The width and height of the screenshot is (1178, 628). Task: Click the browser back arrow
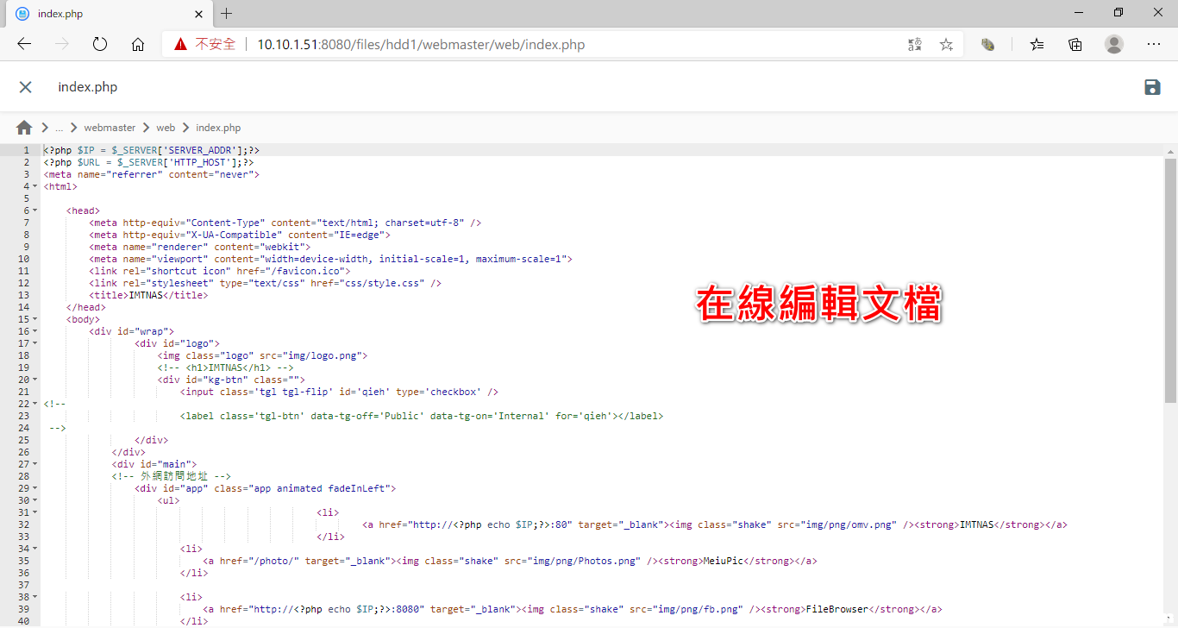[24, 45]
